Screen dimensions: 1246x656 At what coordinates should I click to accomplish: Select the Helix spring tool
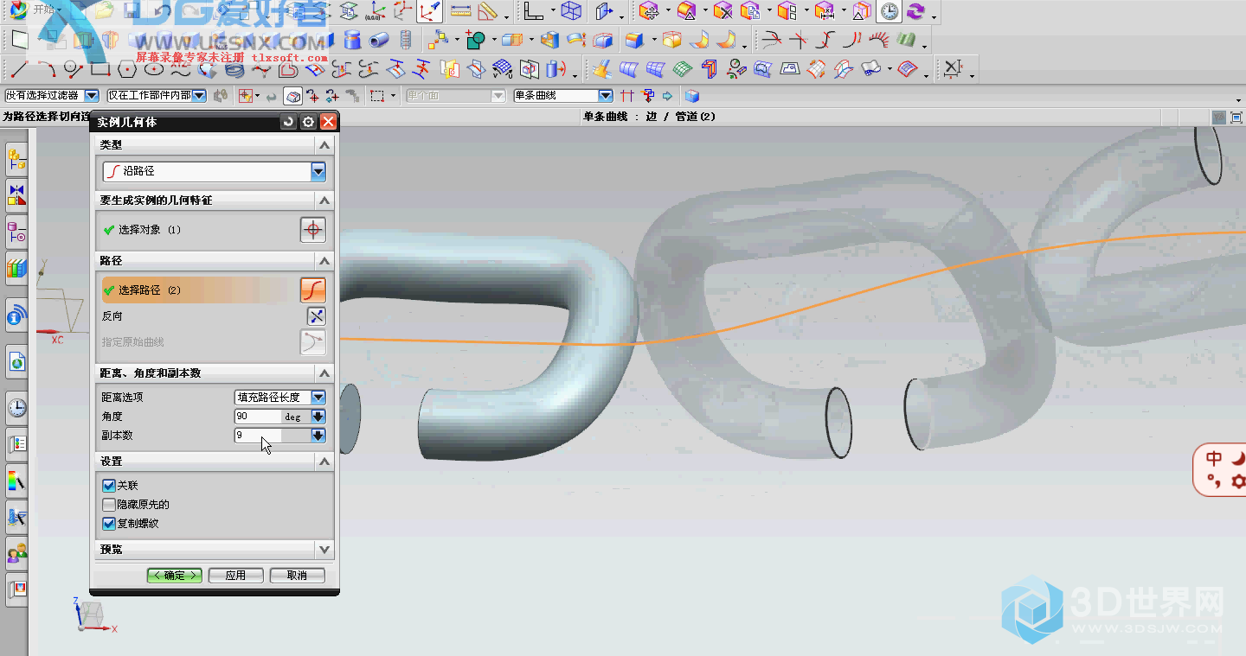pyautogui.click(x=235, y=68)
